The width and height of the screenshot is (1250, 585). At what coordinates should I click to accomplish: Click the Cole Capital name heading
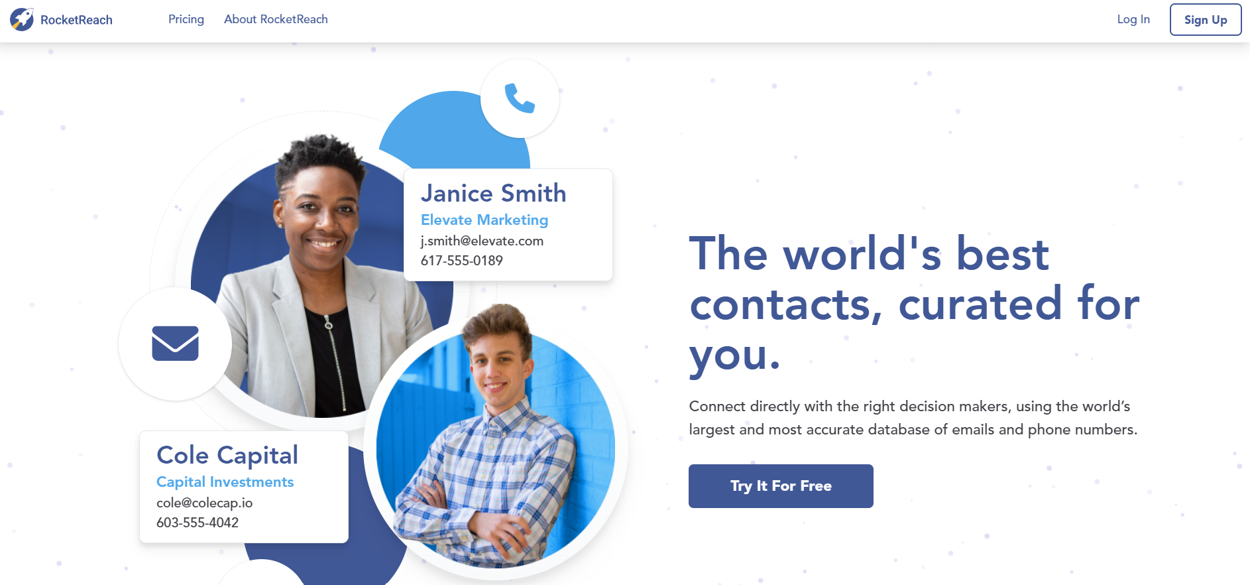(227, 455)
